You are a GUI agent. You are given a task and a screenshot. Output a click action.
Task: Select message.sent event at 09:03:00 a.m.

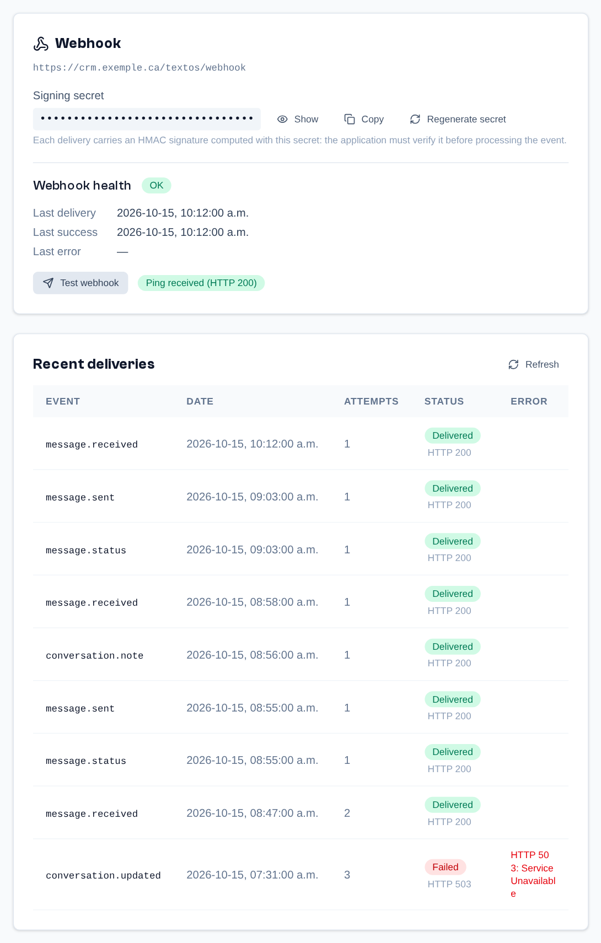coord(80,497)
